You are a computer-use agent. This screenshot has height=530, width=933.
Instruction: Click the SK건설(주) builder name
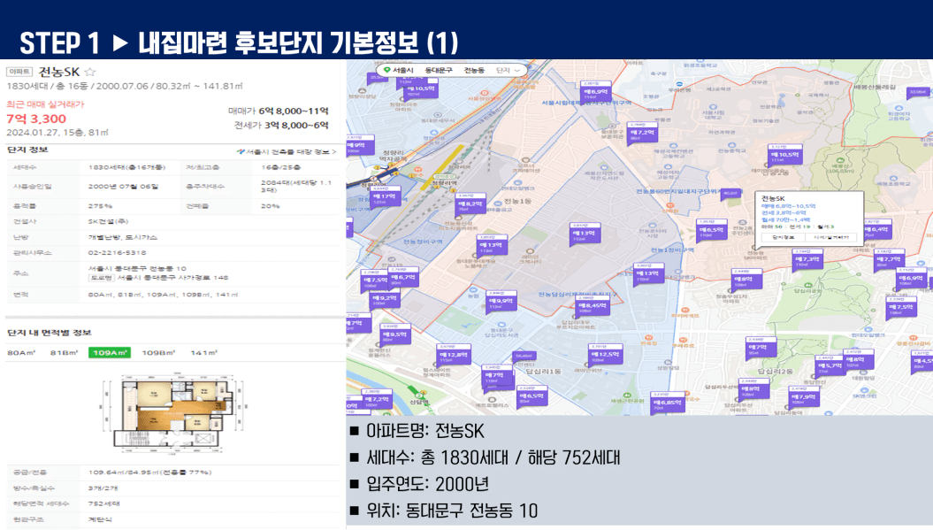pyautogui.click(x=108, y=221)
